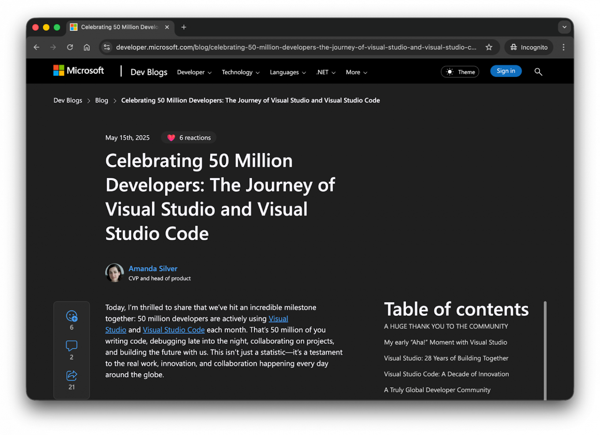Open the site search magnifier icon
This screenshot has width=600, height=435.
tap(538, 72)
